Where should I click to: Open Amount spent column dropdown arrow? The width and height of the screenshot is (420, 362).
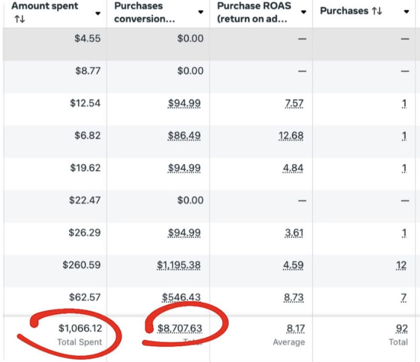[98, 12]
